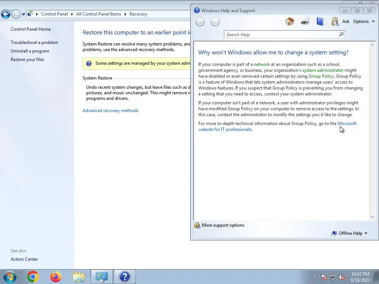Open Troubleshoot a problem link
Screen dimensions: 379x284
34,43
